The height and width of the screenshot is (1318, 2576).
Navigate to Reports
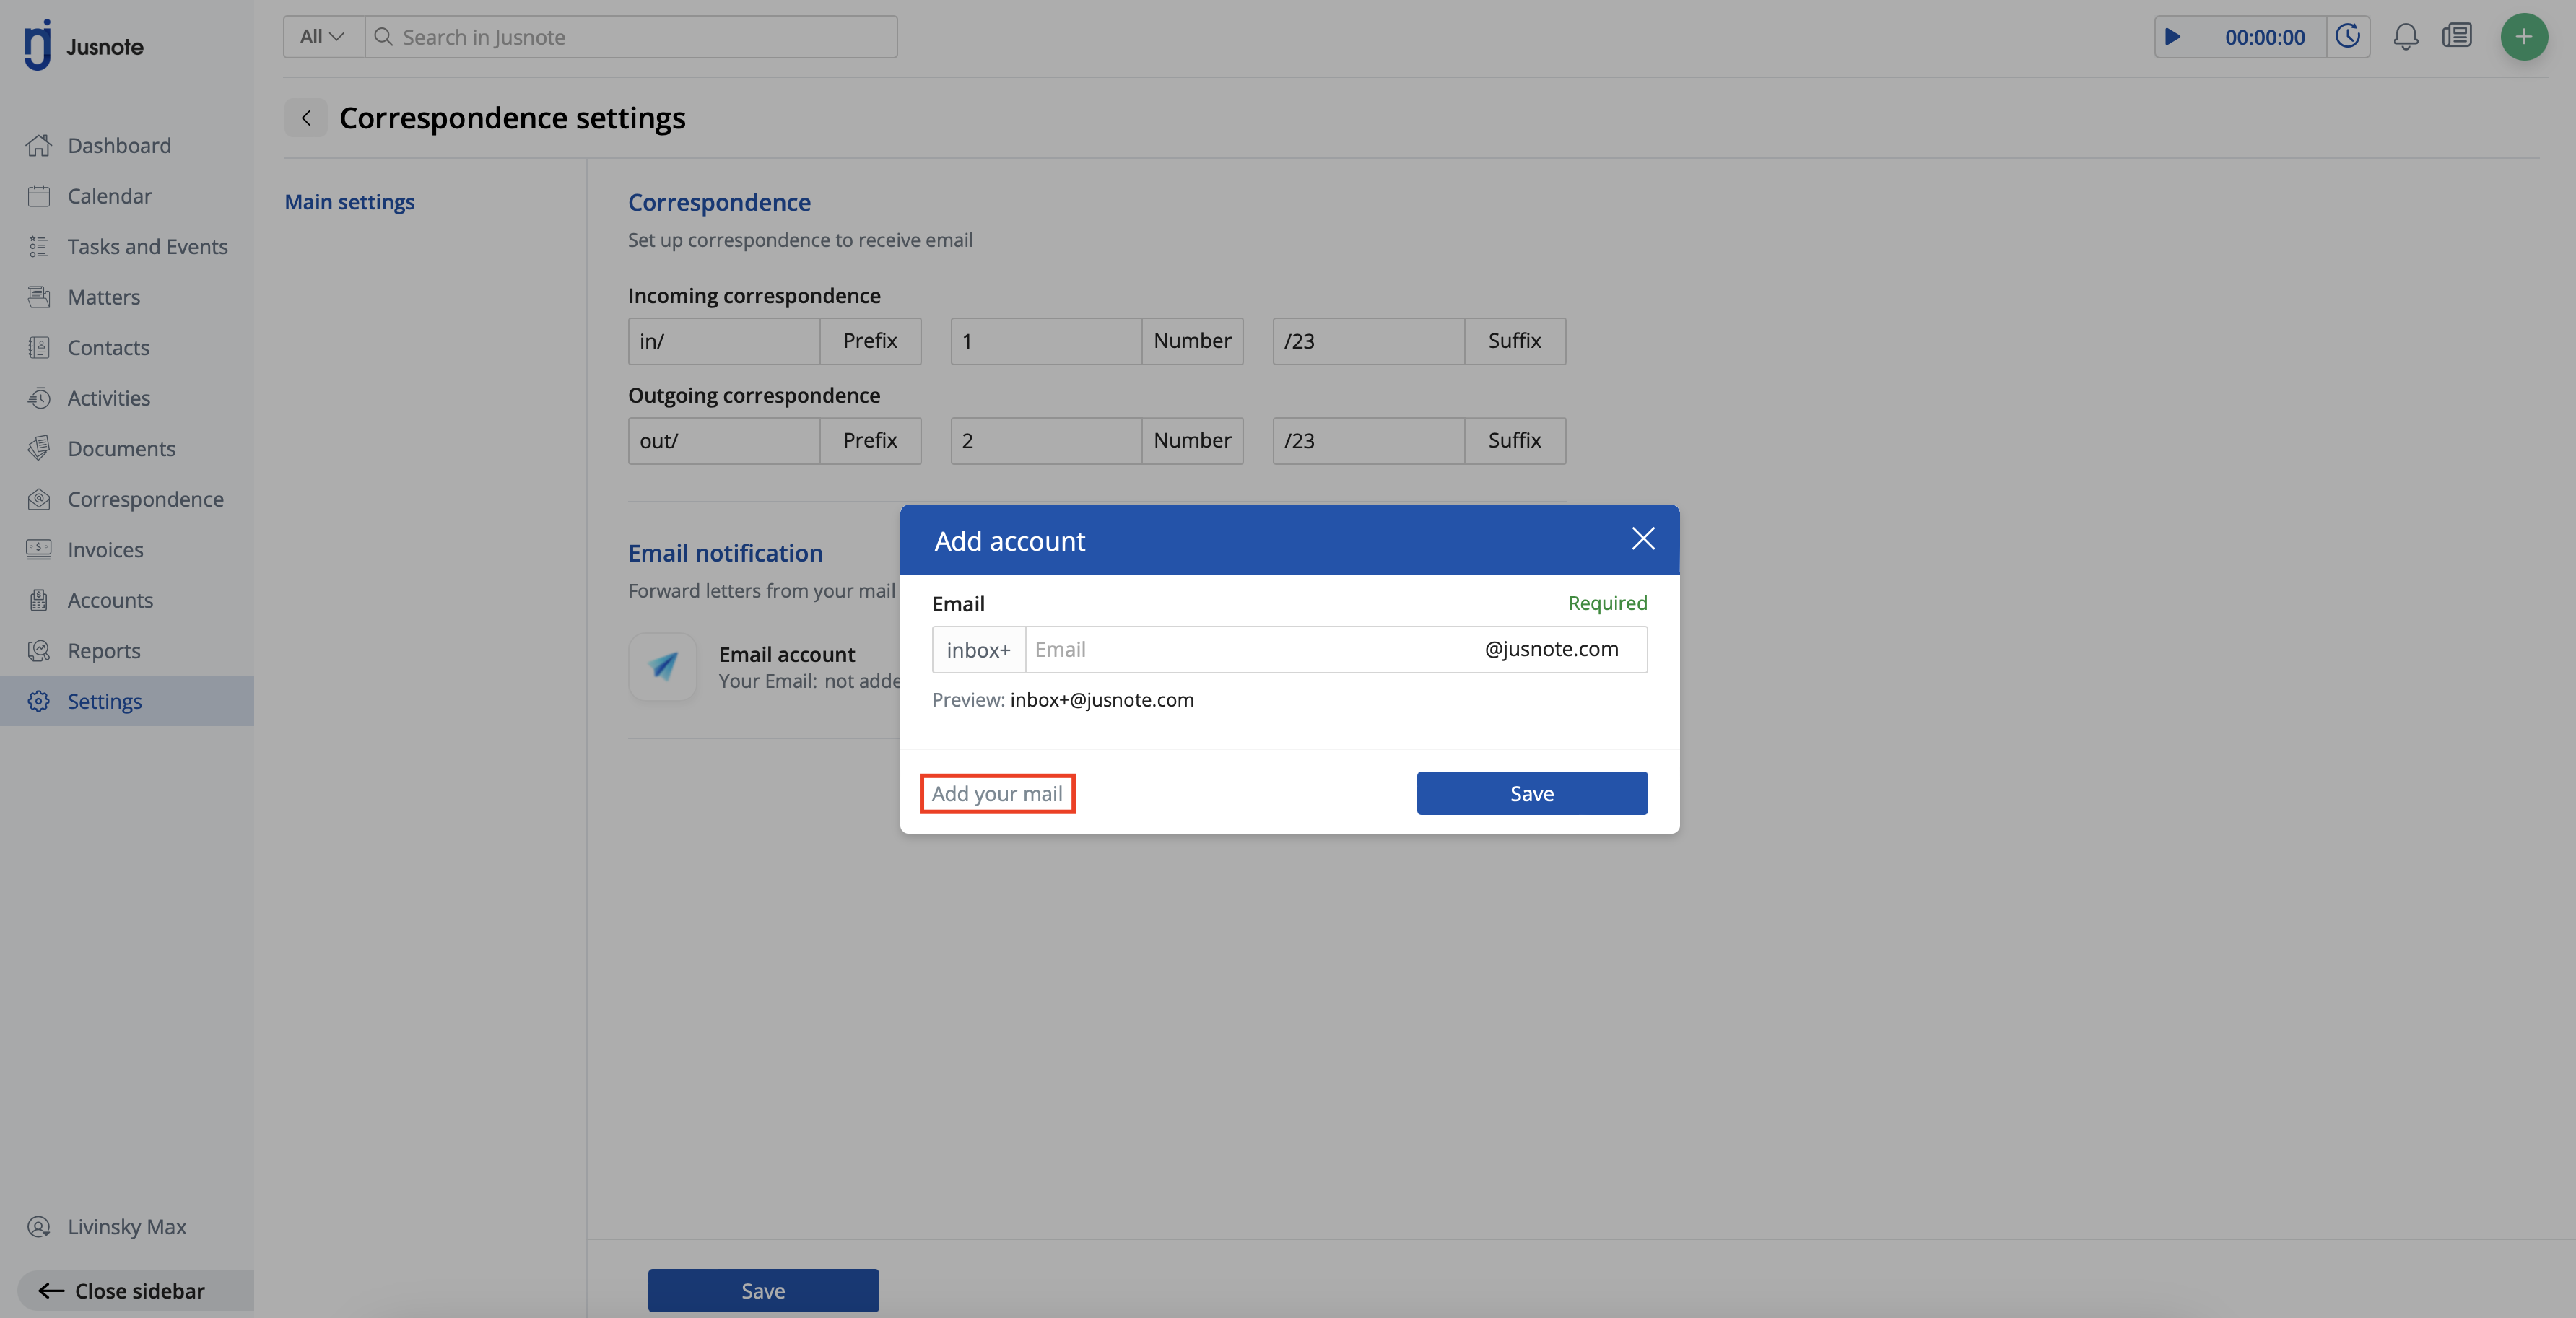(127, 650)
